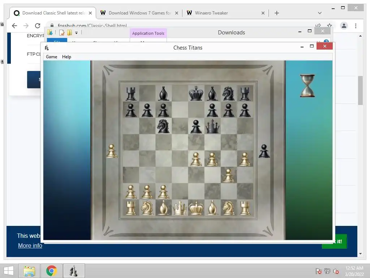Go back in Chrome
The height and width of the screenshot is (278, 370).
pos(14,26)
